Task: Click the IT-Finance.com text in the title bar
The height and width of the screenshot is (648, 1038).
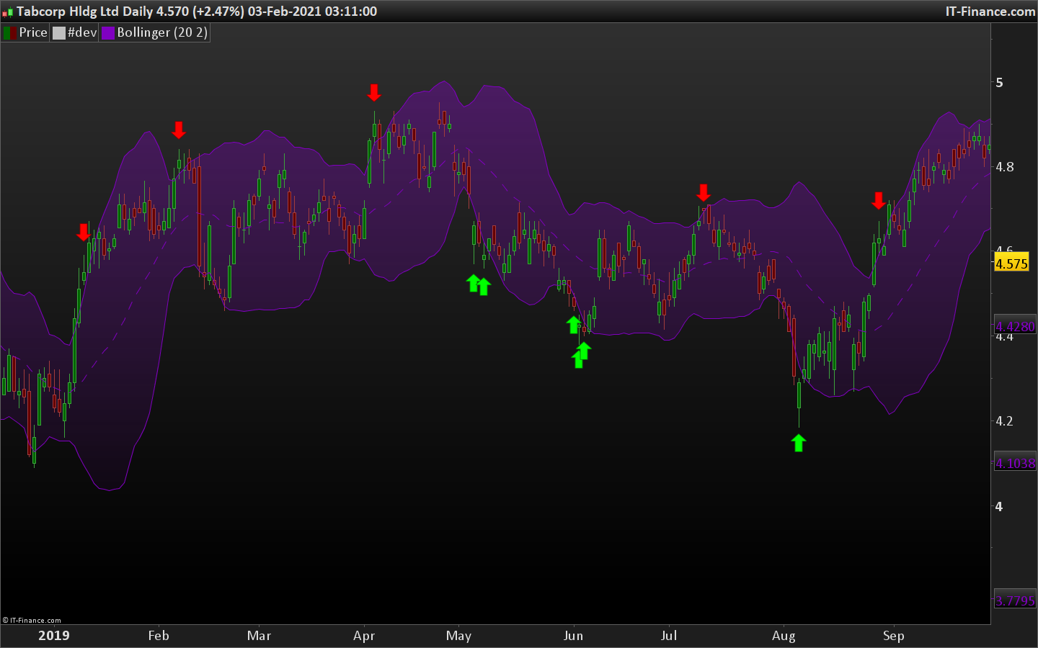Action: pyautogui.click(x=990, y=12)
